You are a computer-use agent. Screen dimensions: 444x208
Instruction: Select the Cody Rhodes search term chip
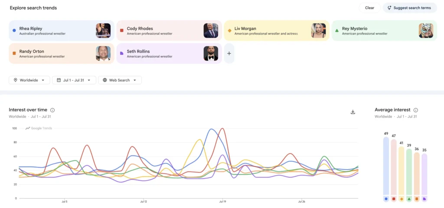(169, 30)
